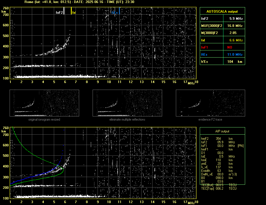Click the 'AIP output' header
This screenshot has height=205, width=266.
(222, 131)
